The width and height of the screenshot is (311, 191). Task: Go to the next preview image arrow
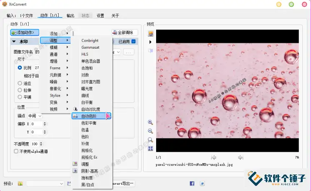[241, 158]
